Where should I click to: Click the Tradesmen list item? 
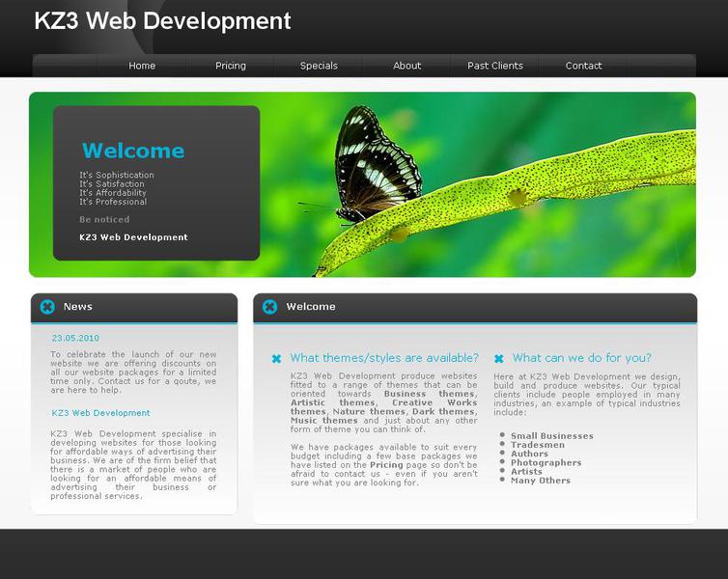(x=538, y=445)
